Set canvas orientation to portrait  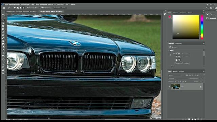[x=176, y=60]
